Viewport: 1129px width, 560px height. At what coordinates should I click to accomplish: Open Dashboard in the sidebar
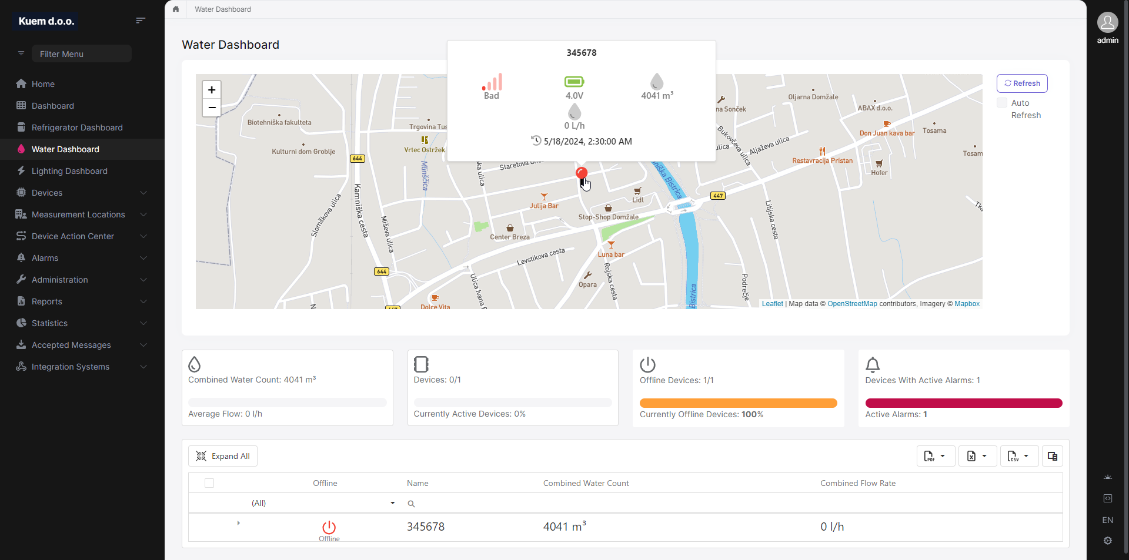82,106
